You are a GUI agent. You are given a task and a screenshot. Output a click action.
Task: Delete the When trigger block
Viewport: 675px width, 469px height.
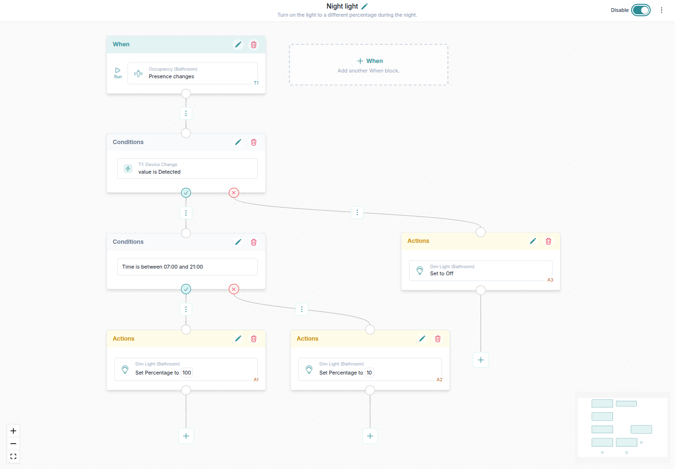coord(254,45)
